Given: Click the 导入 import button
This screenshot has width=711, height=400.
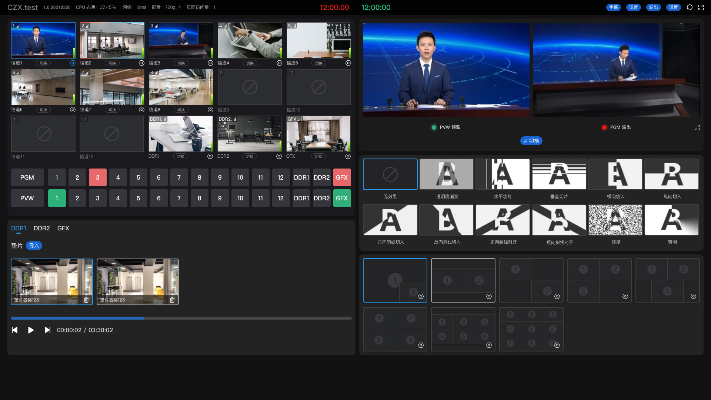Looking at the screenshot, I should (34, 246).
